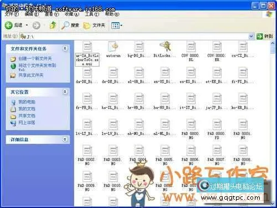Click publish this folder to Web link
The width and height of the screenshot is (277, 208).
[x=37, y=67]
